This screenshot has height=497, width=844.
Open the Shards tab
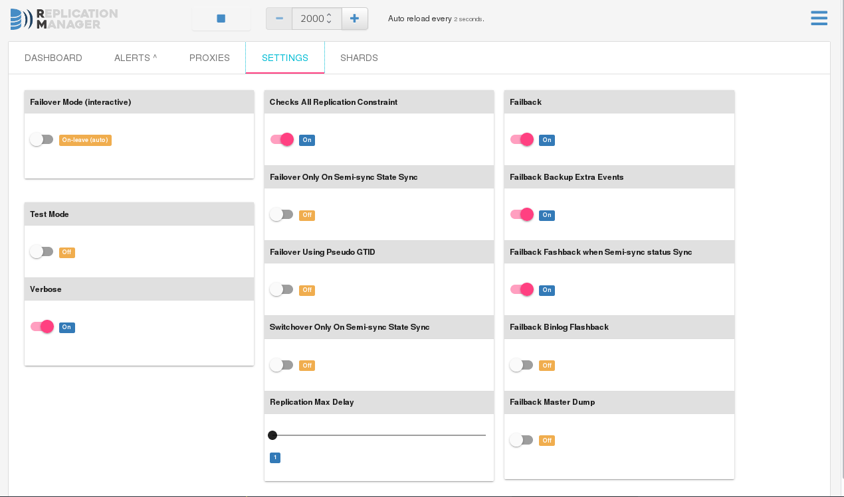pyautogui.click(x=359, y=58)
